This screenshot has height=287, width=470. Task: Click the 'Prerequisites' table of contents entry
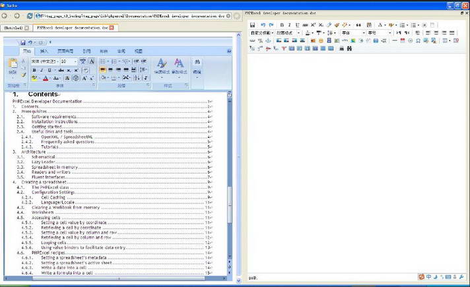pos(34,112)
